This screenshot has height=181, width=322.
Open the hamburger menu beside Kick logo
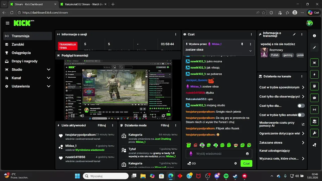pyautogui.click(x=8, y=23)
